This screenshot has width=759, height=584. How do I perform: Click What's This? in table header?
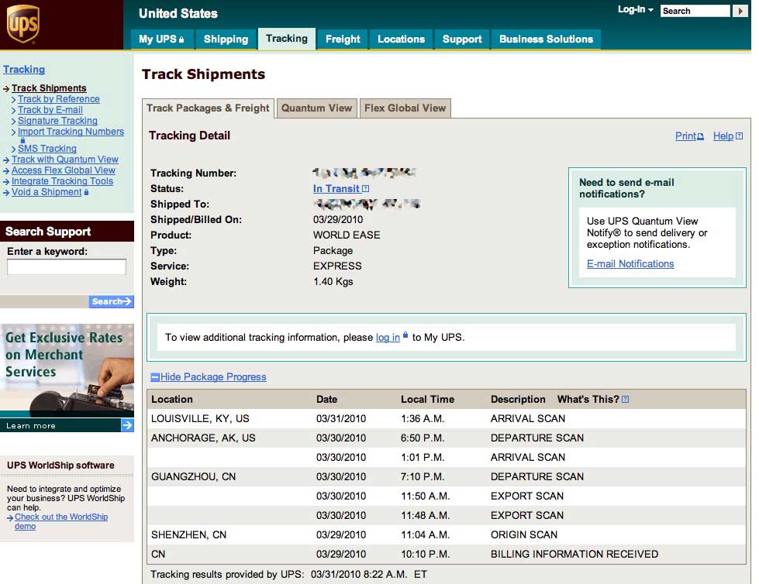pos(588,400)
